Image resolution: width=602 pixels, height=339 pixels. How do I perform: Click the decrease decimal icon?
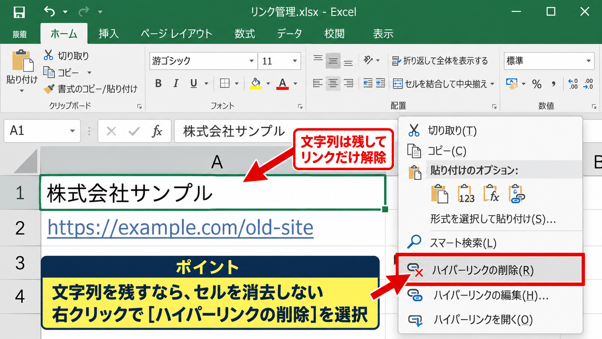coord(588,84)
